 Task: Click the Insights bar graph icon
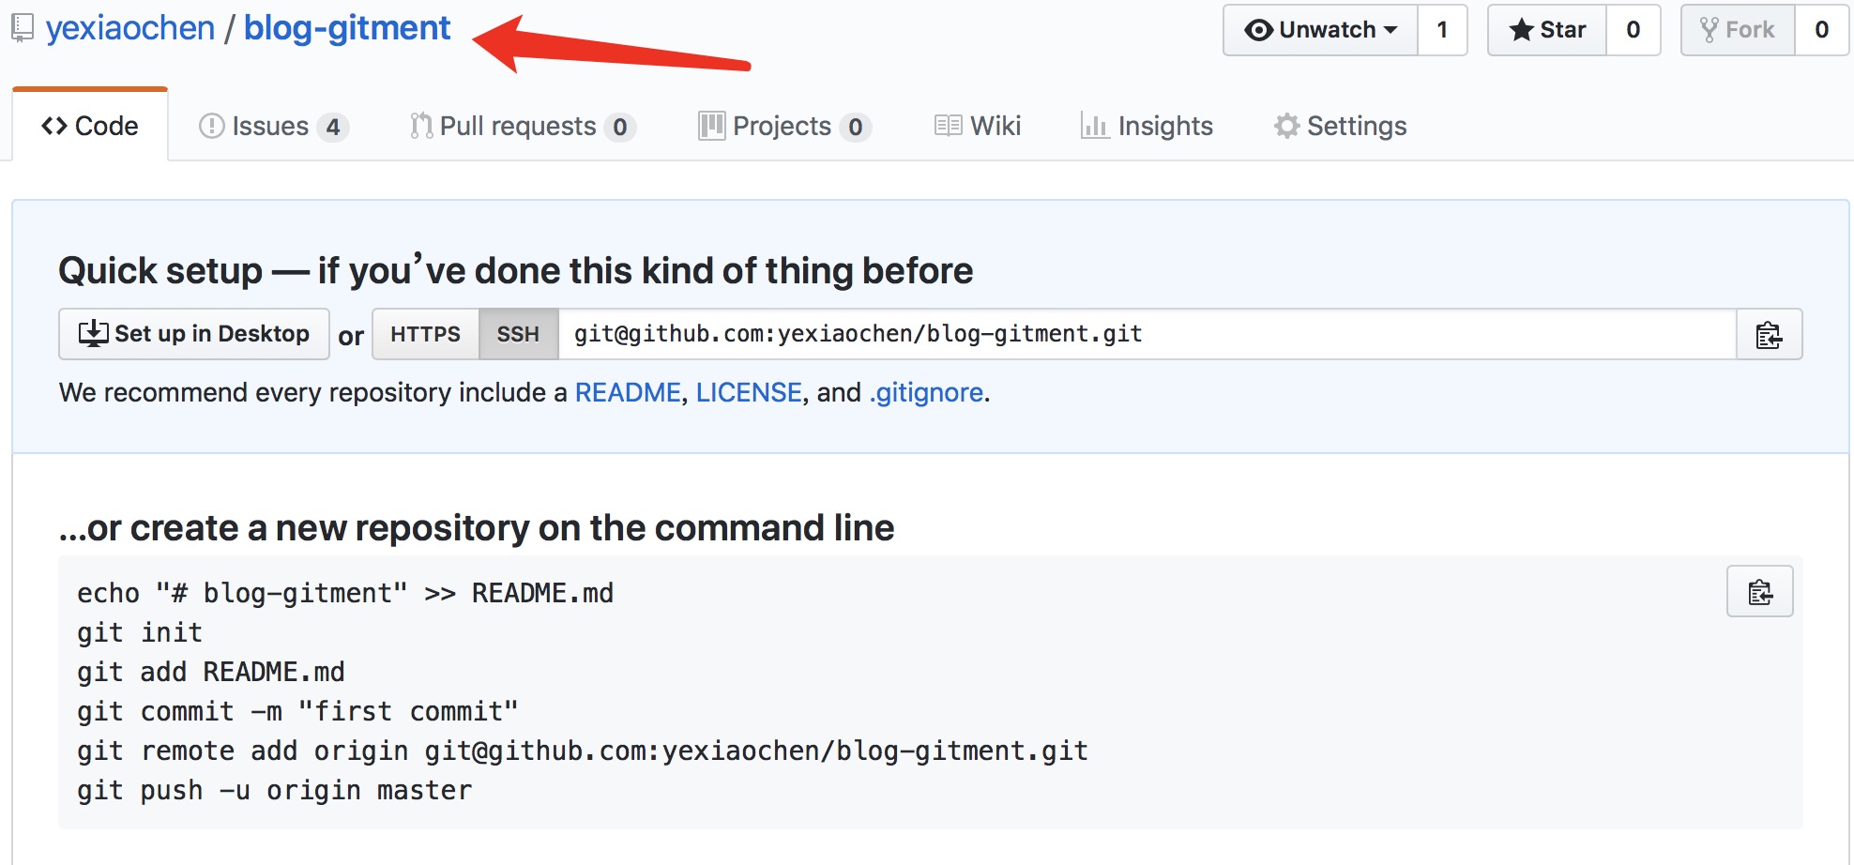tap(1095, 126)
